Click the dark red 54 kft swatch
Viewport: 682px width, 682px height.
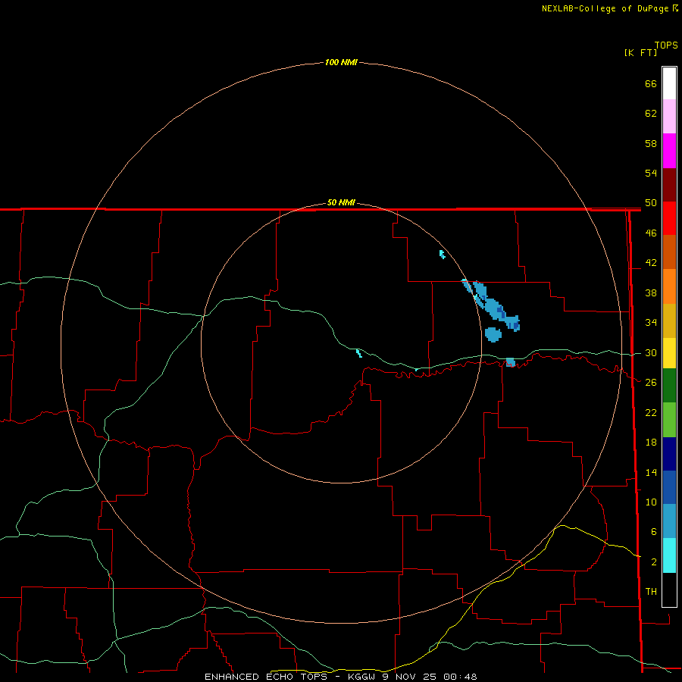[669, 184]
